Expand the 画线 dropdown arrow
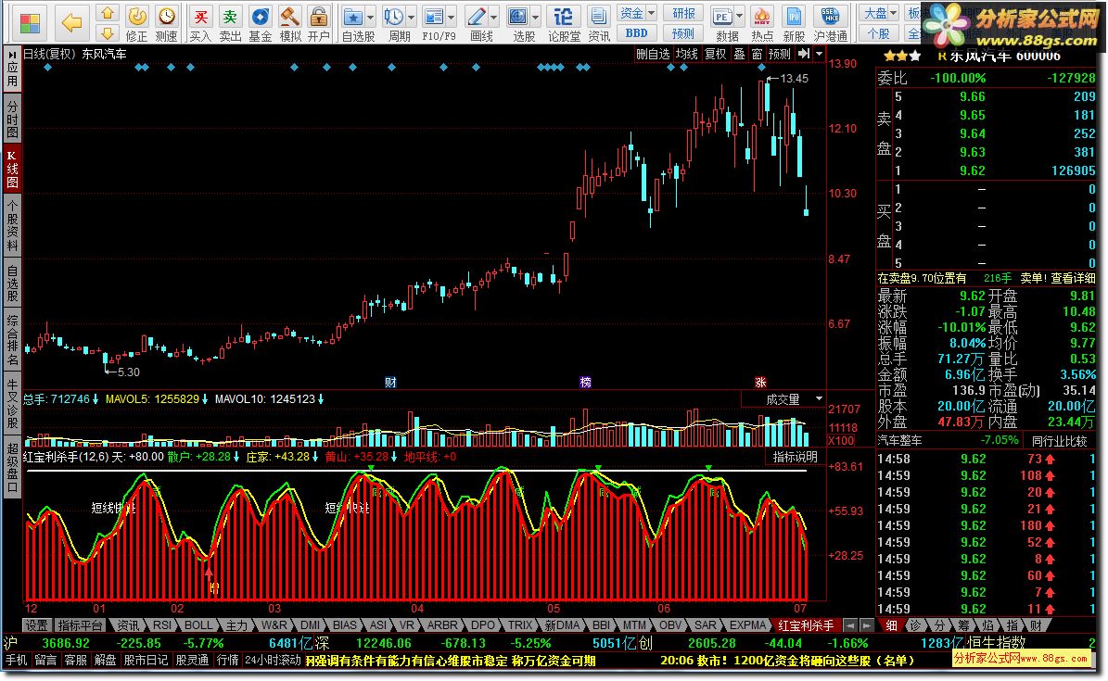Image resolution: width=1108 pixels, height=681 pixels. [x=493, y=17]
